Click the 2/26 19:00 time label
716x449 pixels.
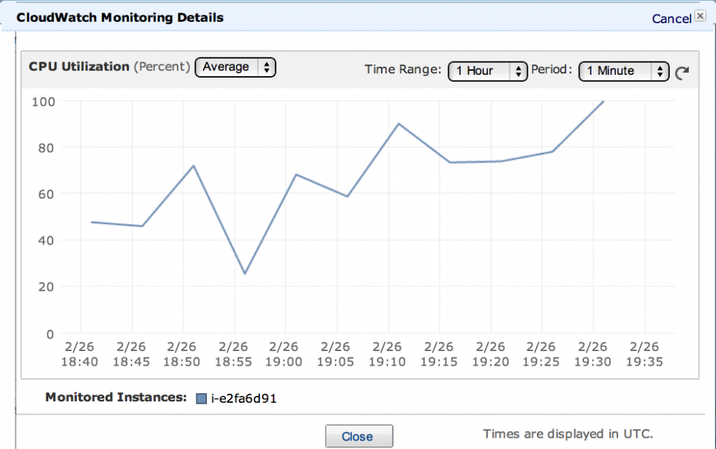point(284,354)
